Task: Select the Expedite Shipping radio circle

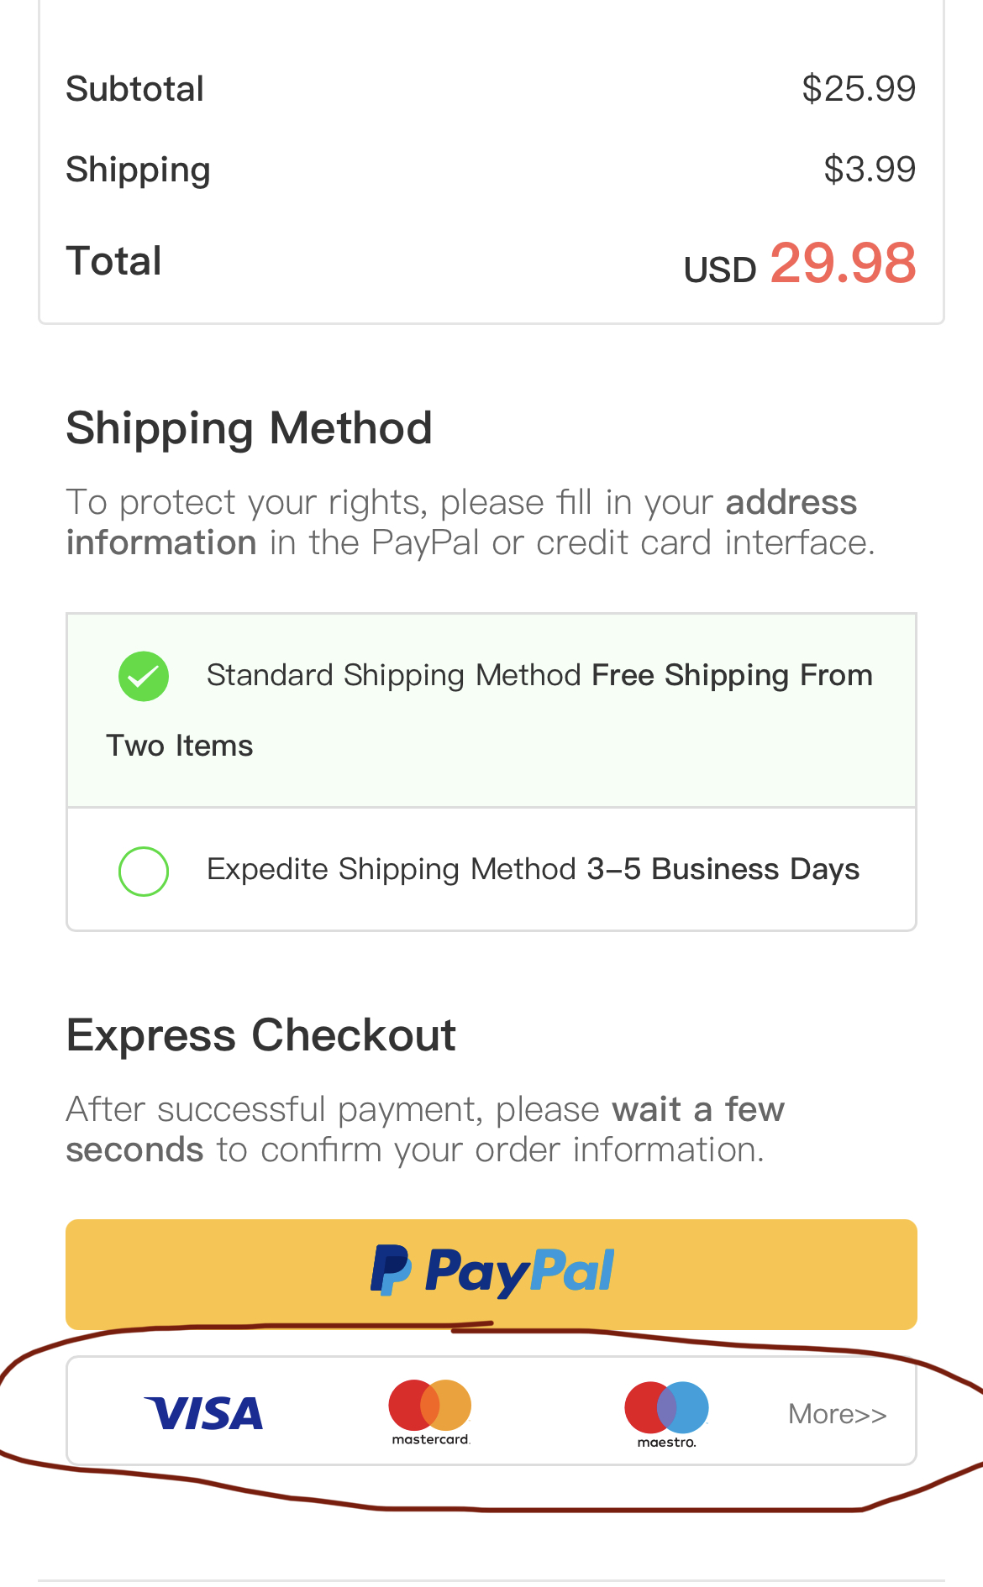Action: click(x=144, y=871)
